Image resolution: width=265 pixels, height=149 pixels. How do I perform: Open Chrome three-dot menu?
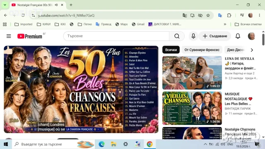tap(259, 15)
